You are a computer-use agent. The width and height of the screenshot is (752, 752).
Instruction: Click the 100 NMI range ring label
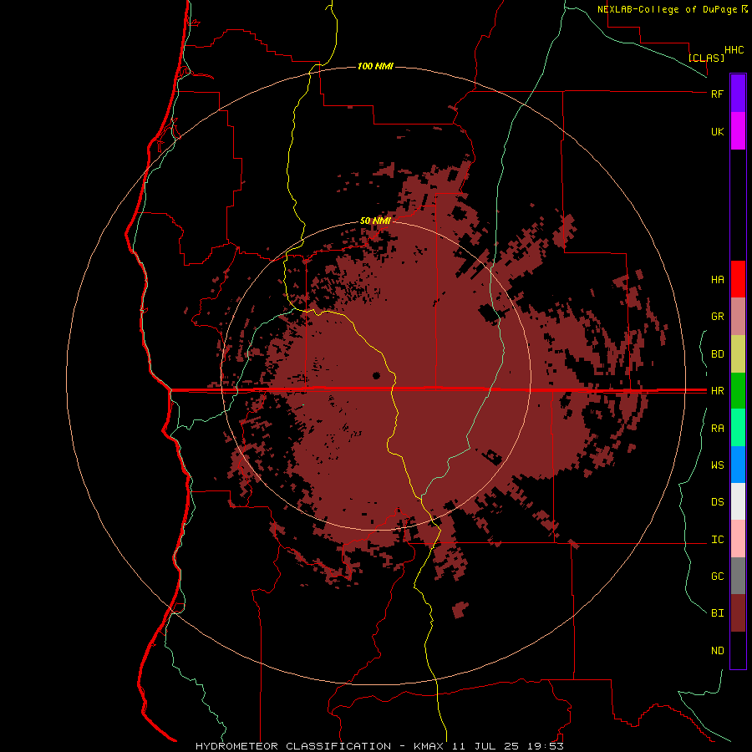coord(375,66)
